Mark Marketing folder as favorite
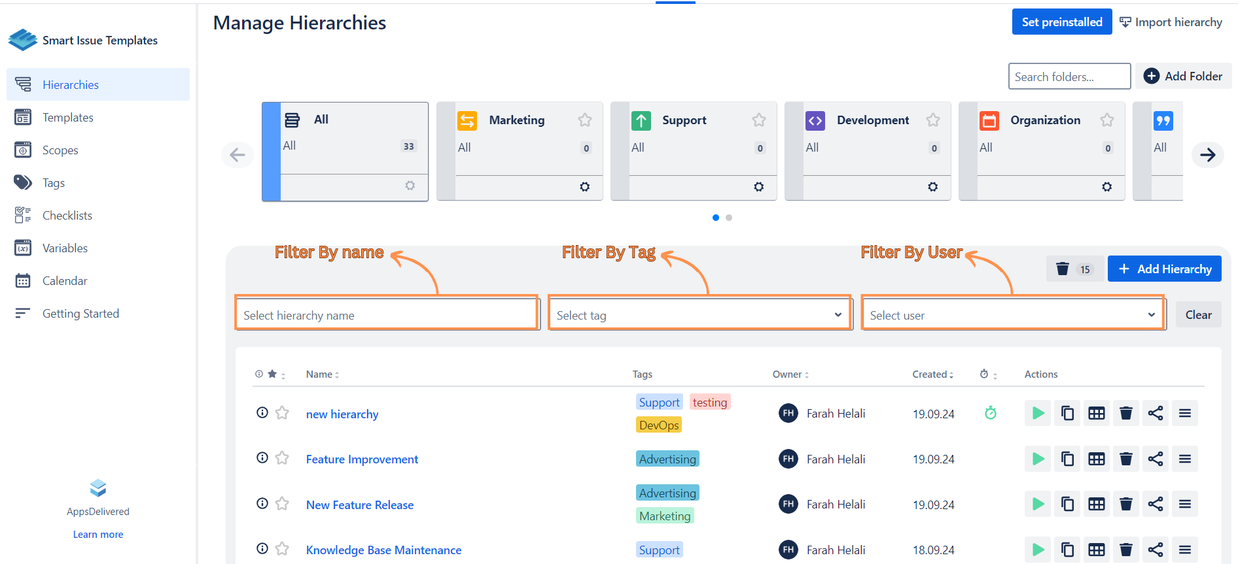The image size is (1238, 564). [585, 120]
